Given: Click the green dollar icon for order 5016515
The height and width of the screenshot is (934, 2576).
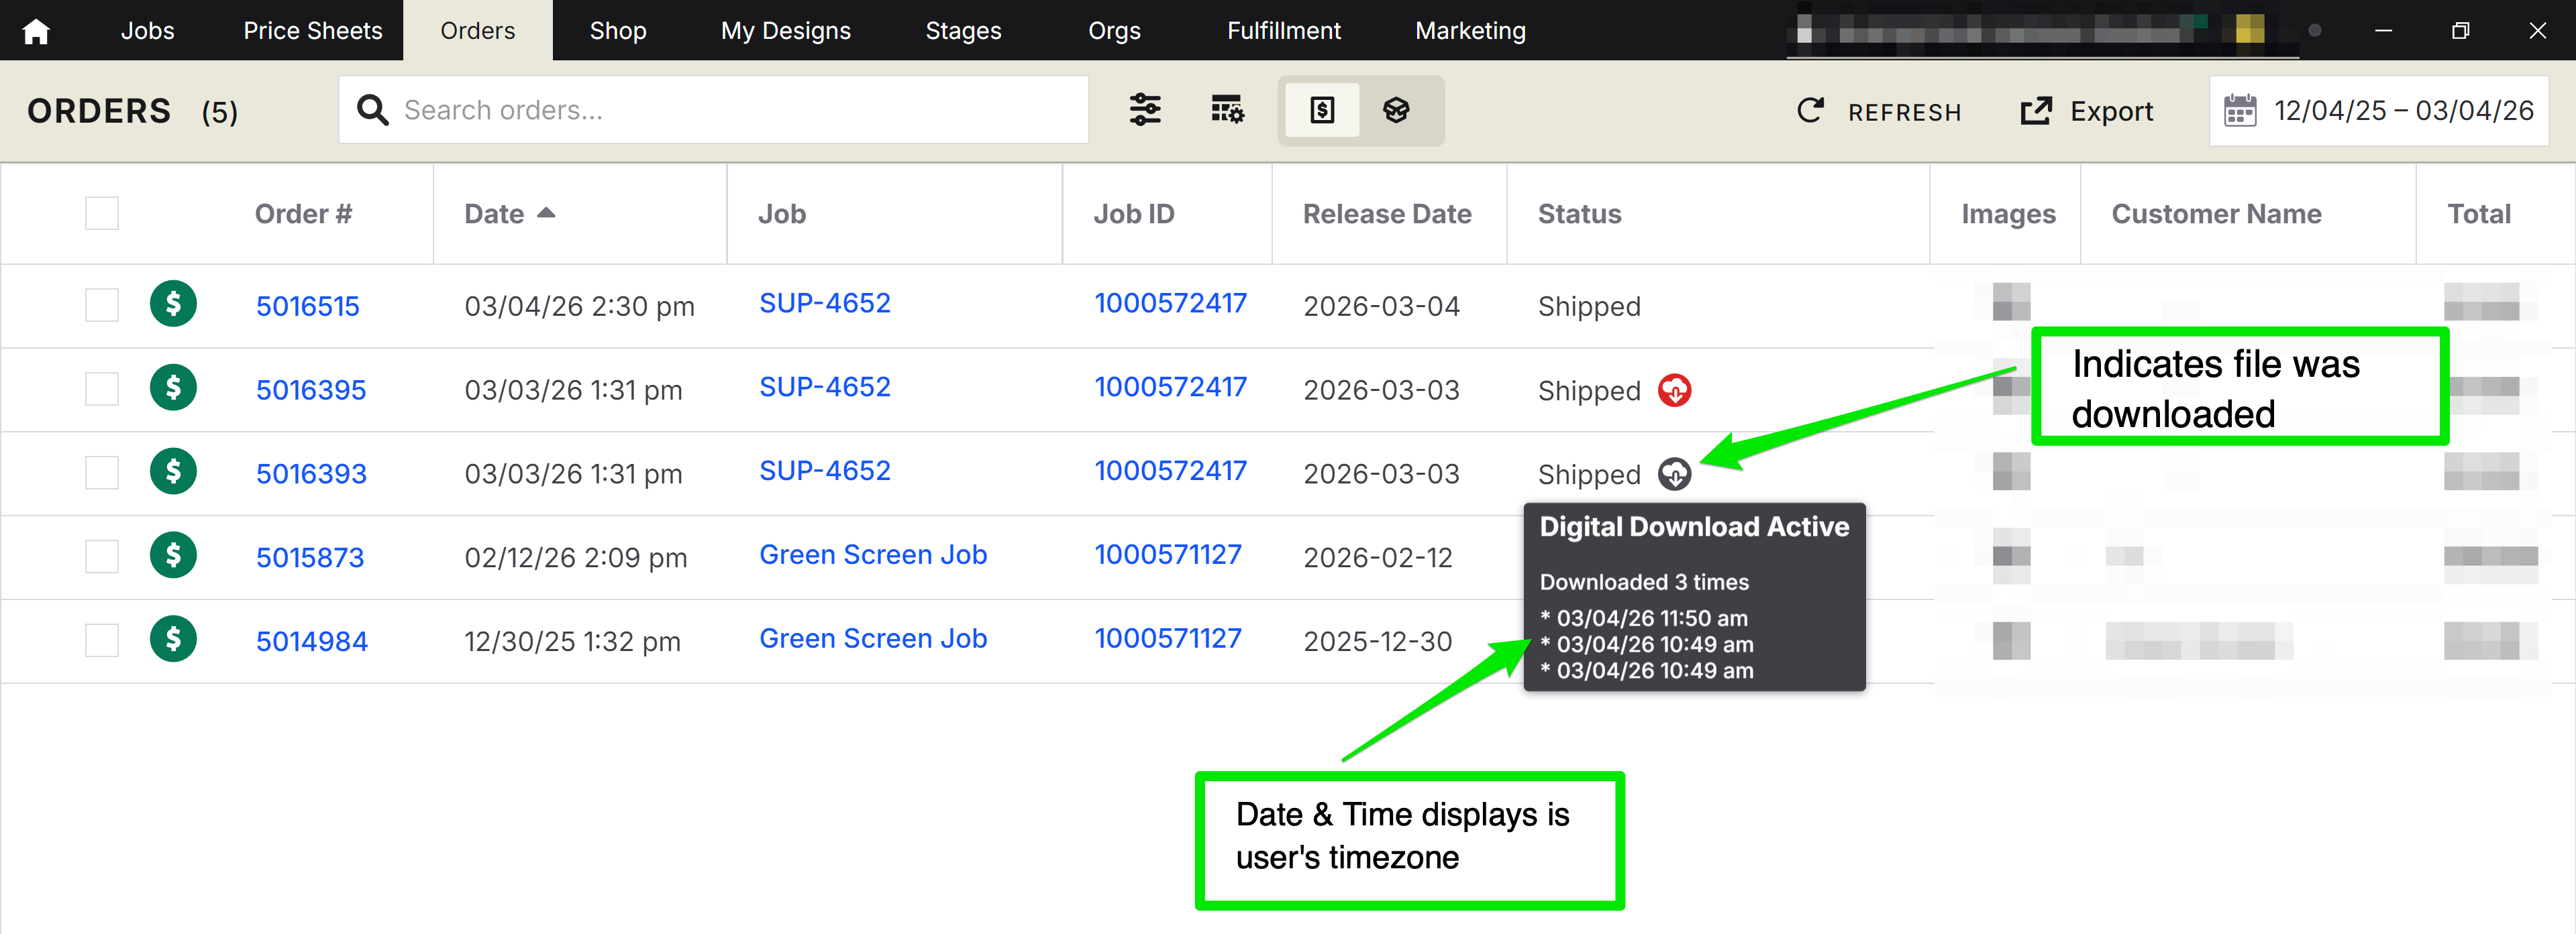Looking at the screenshot, I should (173, 304).
